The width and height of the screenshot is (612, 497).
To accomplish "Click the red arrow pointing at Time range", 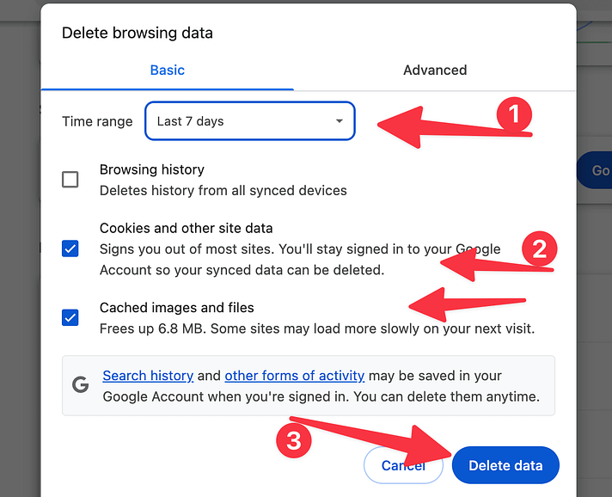I will [x=430, y=121].
